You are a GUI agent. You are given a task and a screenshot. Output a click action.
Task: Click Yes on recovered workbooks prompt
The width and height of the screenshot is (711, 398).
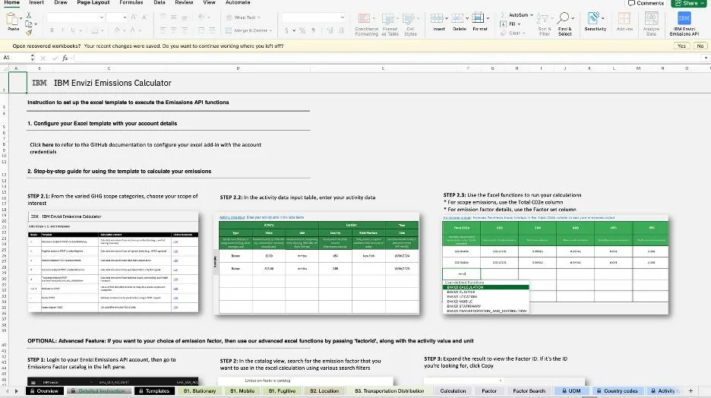tap(681, 46)
